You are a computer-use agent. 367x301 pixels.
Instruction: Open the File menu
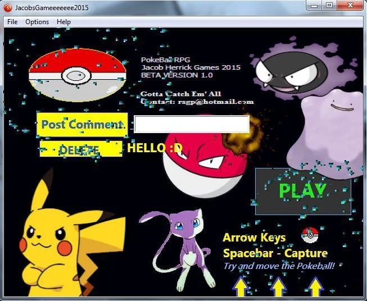coord(12,22)
